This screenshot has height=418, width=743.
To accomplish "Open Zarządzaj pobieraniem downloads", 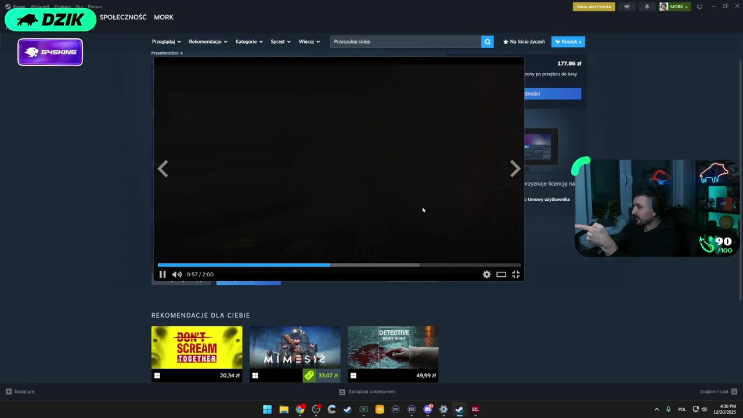I will (367, 392).
